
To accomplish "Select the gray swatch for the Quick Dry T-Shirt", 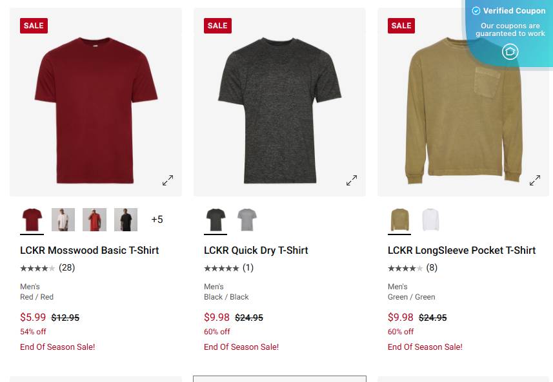I will click(246, 219).
